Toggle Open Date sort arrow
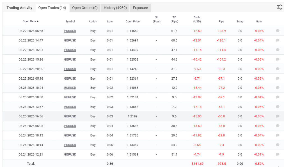 38,21
